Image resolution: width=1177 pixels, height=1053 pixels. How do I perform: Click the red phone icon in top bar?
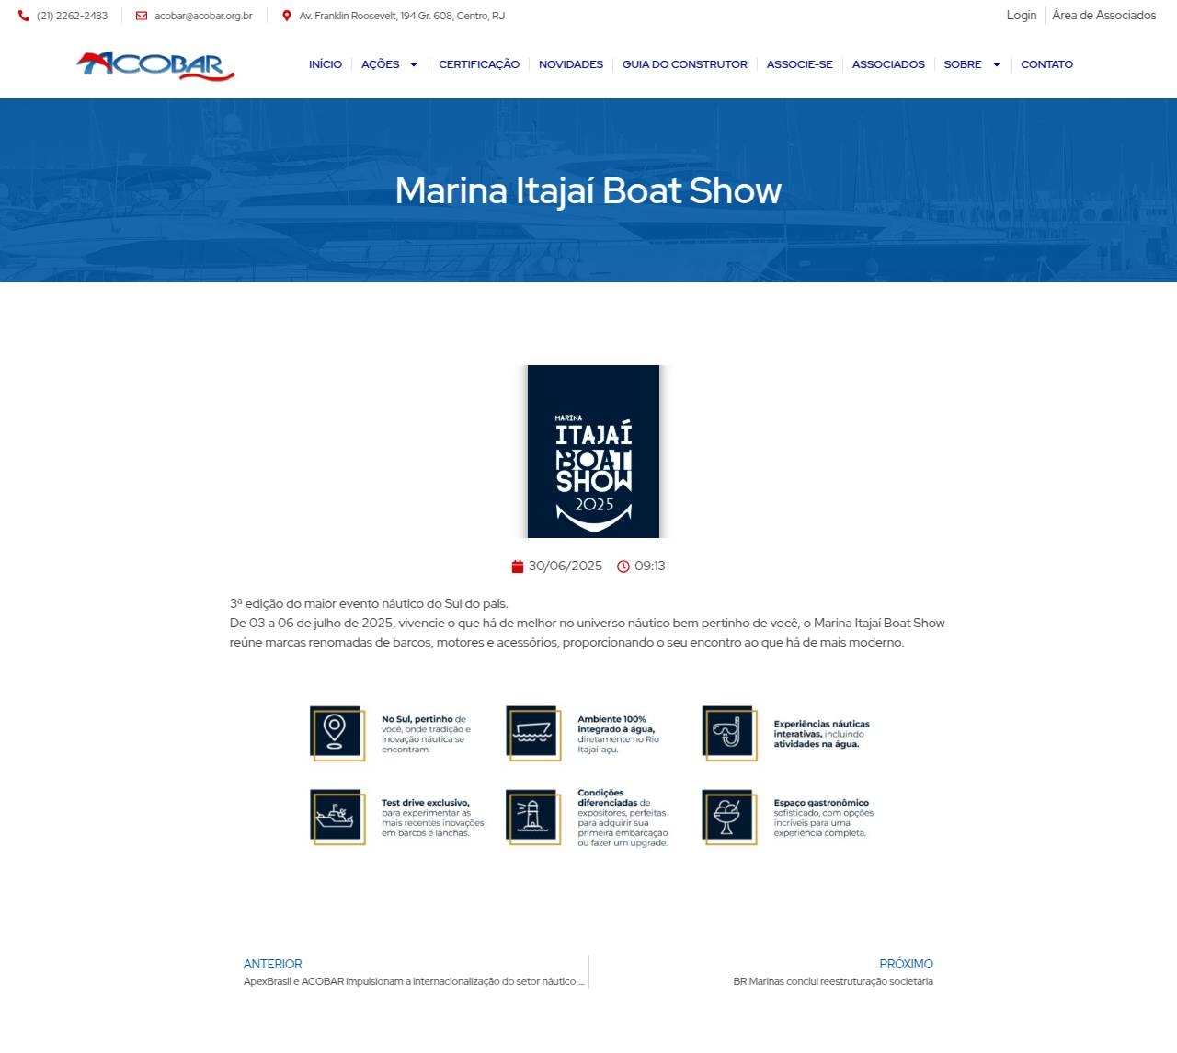(x=24, y=16)
